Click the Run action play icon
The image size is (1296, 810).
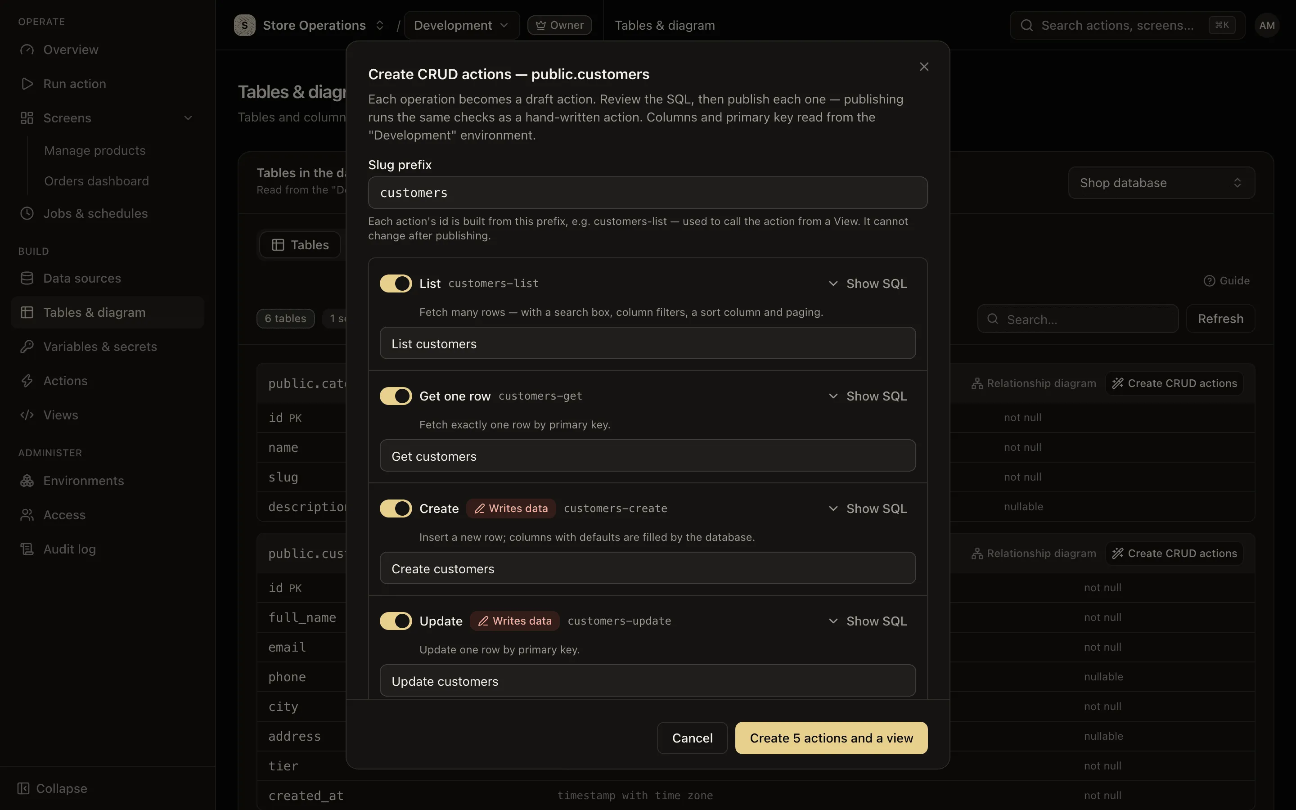[x=27, y=84]
